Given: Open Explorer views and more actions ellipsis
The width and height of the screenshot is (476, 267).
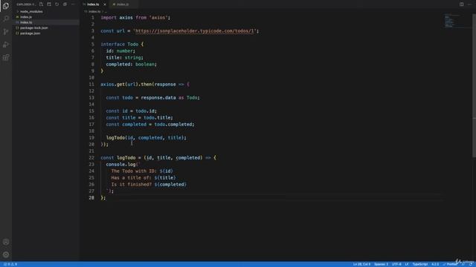Looking at the screenshot, I should pyautogui.click(x=73, y=4).
